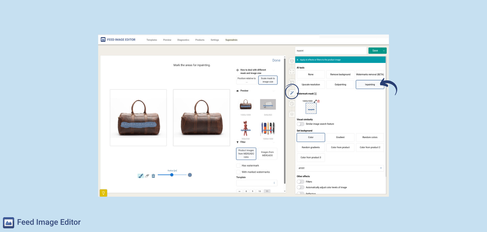Open the Save button dropdown arrow
Screen dimensions: 487x232
click(x=384, y=51)
